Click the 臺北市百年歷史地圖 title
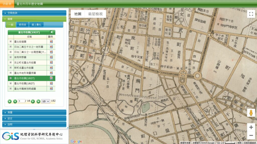The image size is (257, 144). pyautogui.click(x=30, y=4)
